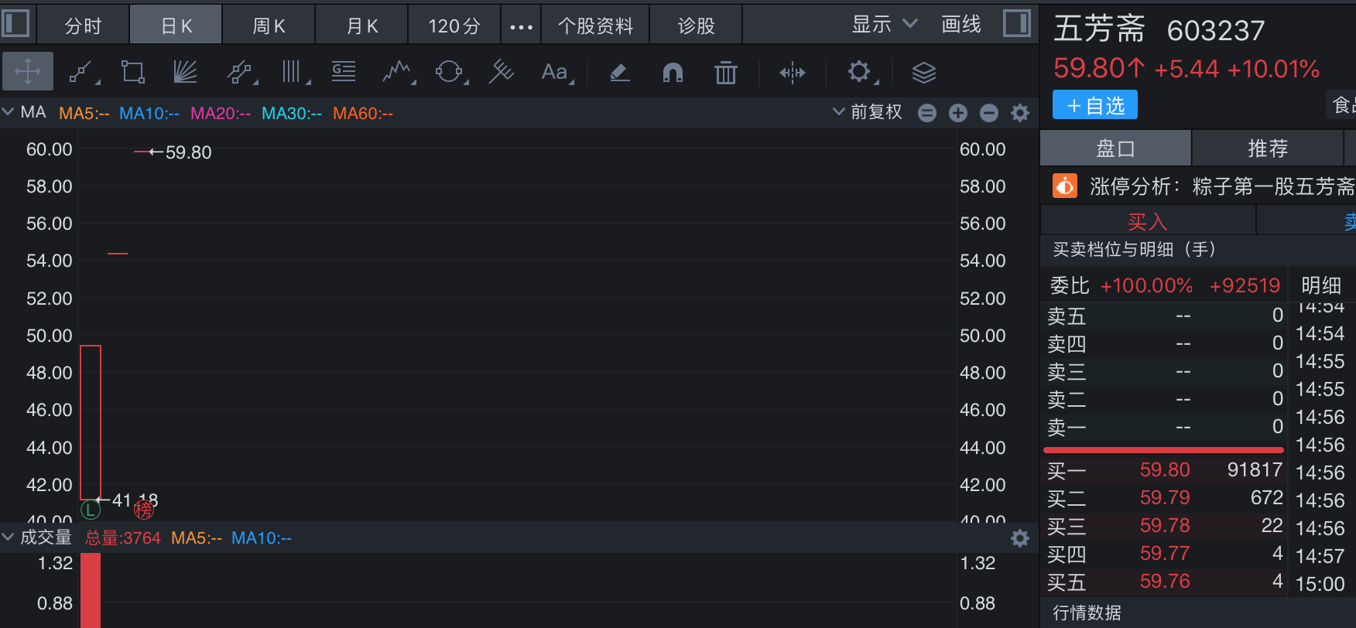Image resolution: width=1356 pixels, height=628 pixels.
Task: Open the 前复权 adjustment dropdown
Action: [868, 112]
